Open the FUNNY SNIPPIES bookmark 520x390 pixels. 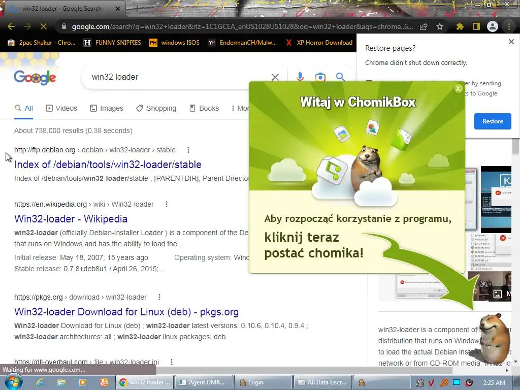(112, 43)
